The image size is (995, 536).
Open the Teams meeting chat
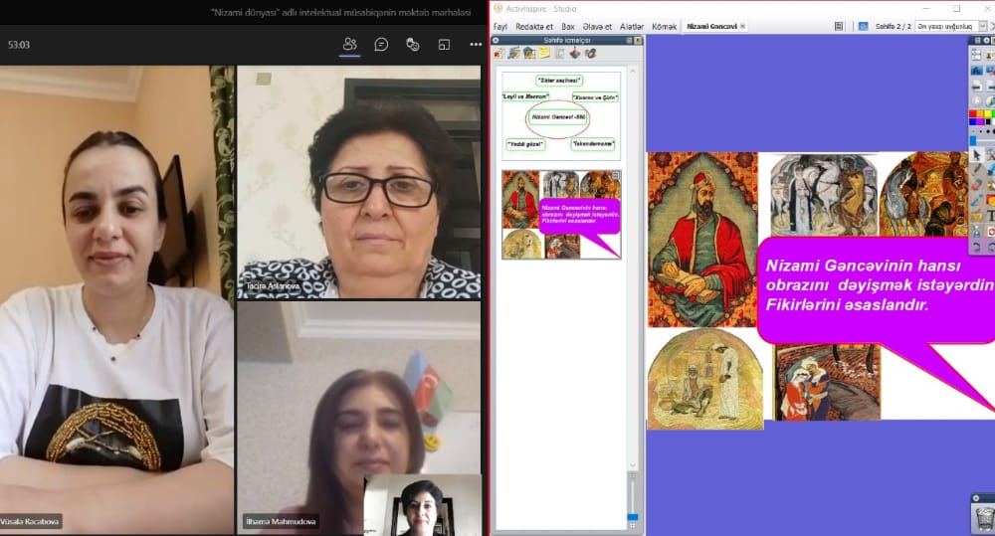click(x=381, y=45)
